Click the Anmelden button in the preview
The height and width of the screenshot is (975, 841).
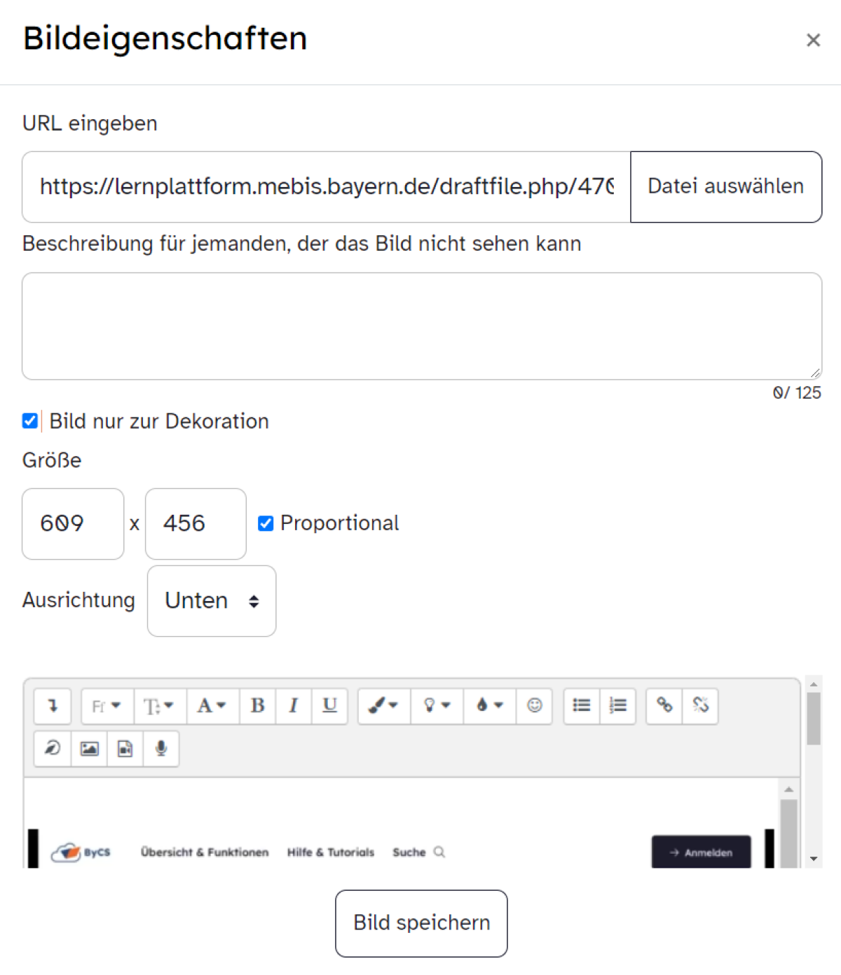click(701, 852)
